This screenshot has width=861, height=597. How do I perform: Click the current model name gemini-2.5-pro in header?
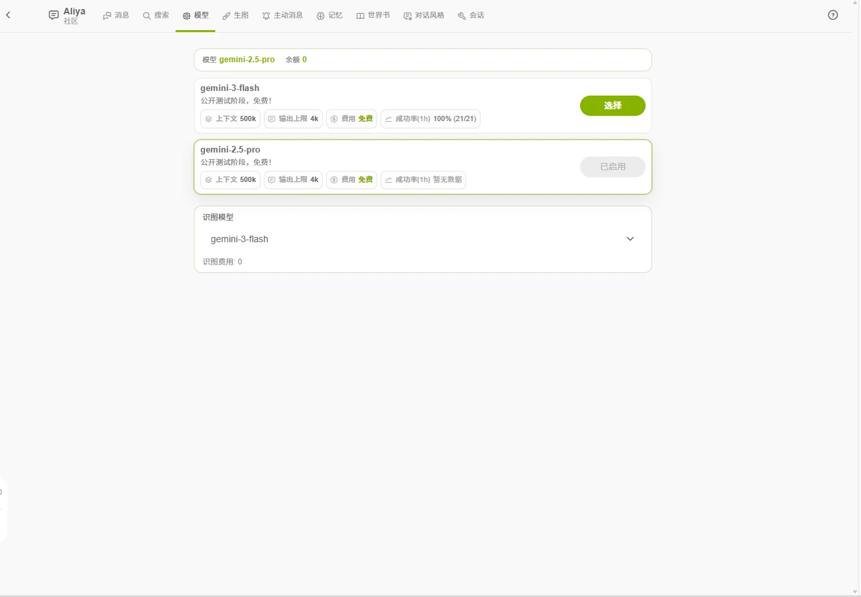247,60
